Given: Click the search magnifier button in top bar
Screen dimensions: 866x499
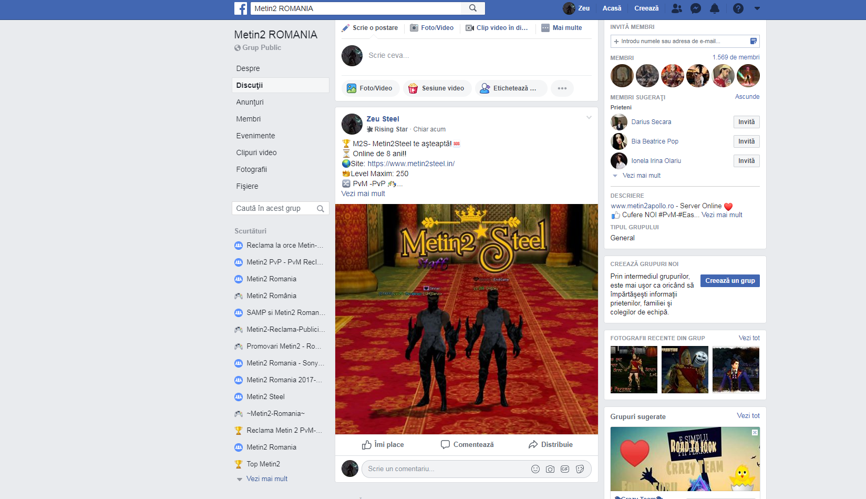Looking at the screenshot, I should (x=473, y=8).
